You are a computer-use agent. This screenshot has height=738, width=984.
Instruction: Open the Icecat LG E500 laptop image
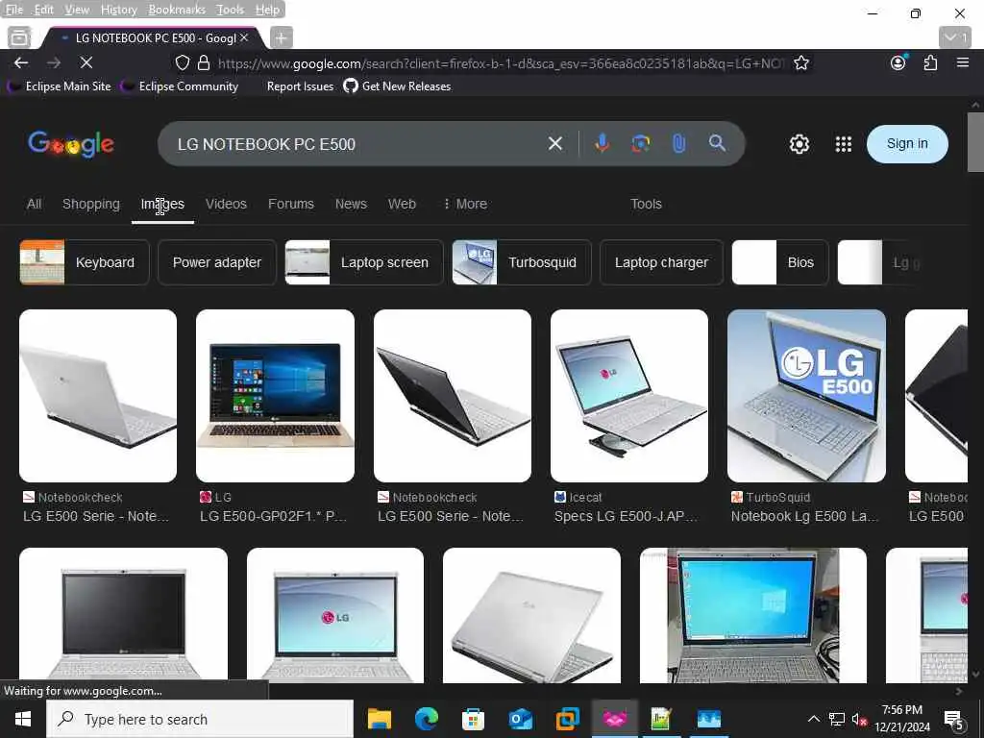tap(628, 395)
